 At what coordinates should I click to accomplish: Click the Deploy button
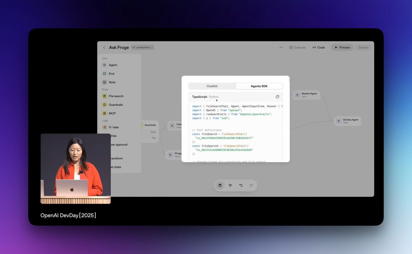(363, 47)
